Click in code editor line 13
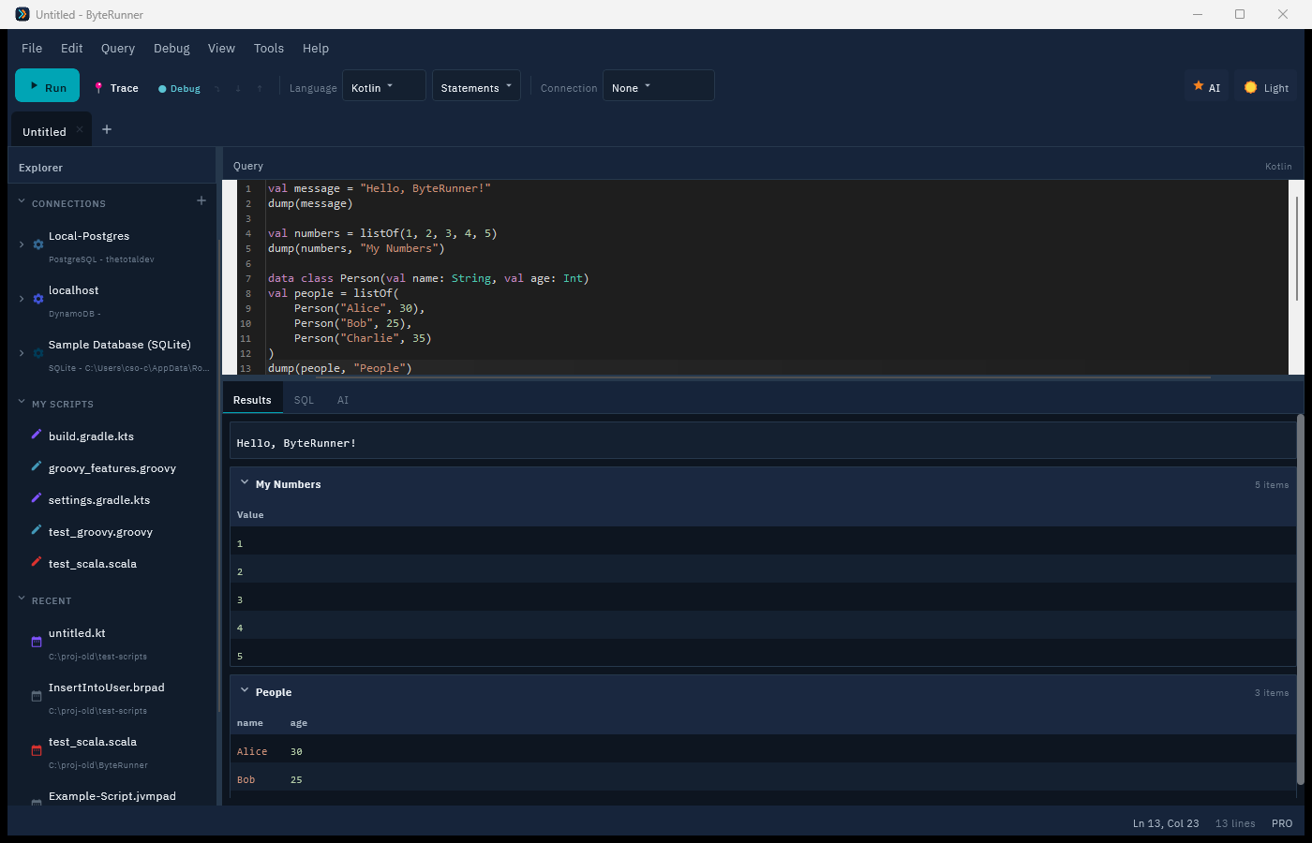This screenshot has height=843, width=1312. pos(778,368)
